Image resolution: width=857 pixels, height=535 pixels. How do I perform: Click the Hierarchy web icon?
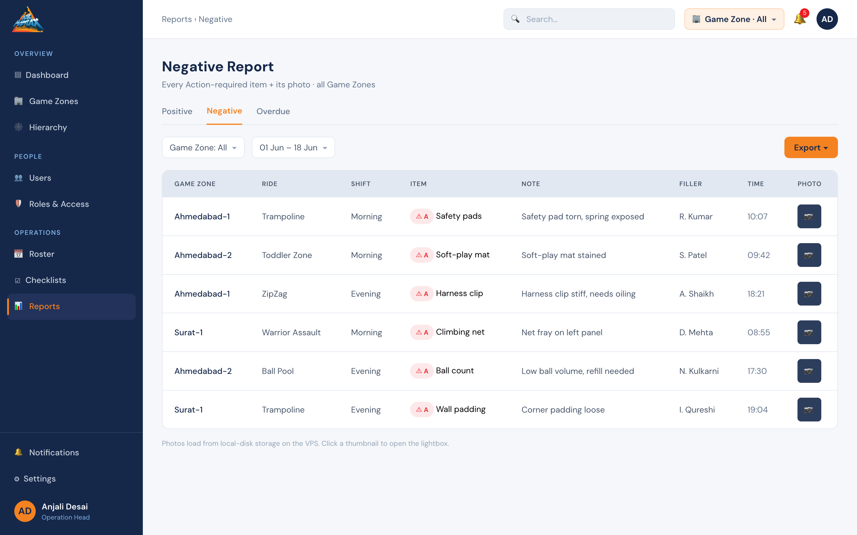pyautogui.click(x=18, y=127)
